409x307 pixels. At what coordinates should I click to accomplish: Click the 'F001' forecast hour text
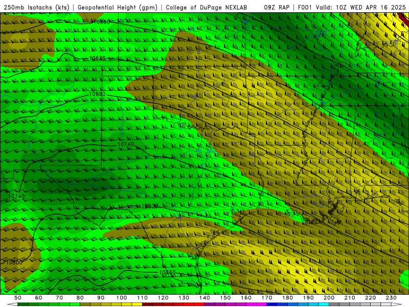click(305, 8)
